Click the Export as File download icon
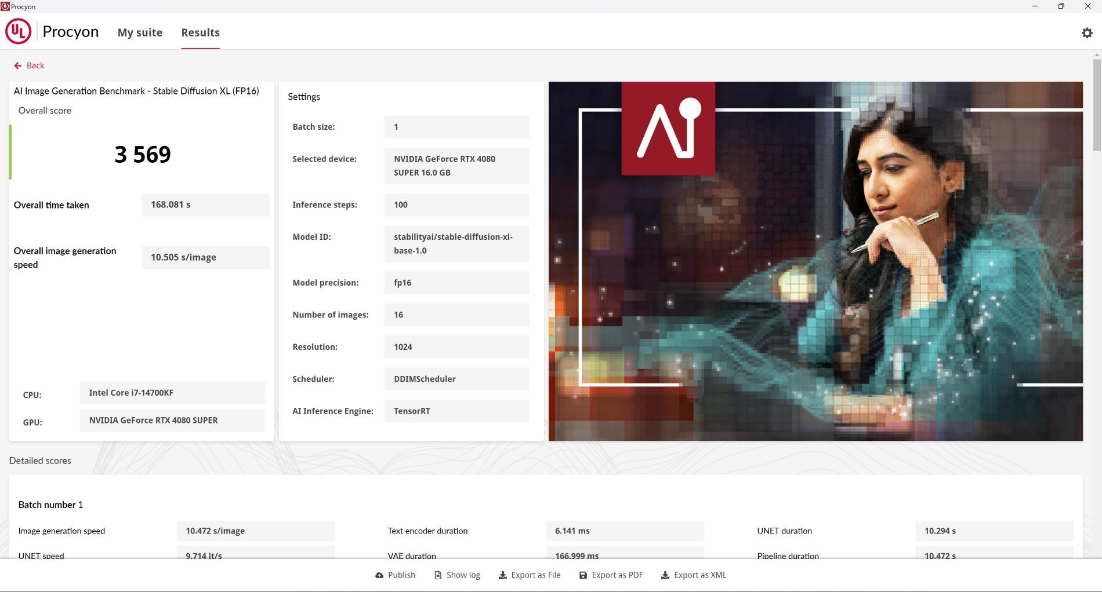1102x592 pixels. point(502,575)
